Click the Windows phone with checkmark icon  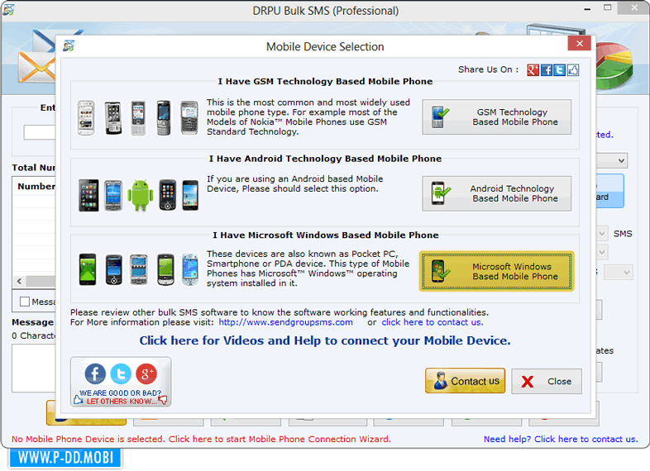440,271
